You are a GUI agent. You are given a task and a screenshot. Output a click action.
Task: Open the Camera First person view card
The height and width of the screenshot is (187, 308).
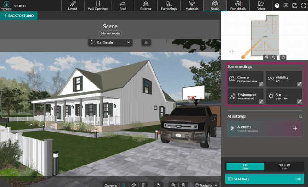[x=245, y=79]
